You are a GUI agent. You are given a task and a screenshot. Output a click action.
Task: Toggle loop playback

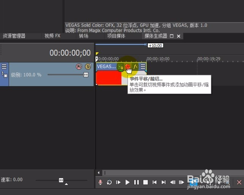(109, 182)
